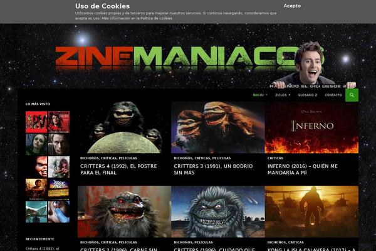Click the Critters 2 red-eyed creature image
The width and height of the screenshot is (376, 251).
pyautogui.click(x=124, y=211)
